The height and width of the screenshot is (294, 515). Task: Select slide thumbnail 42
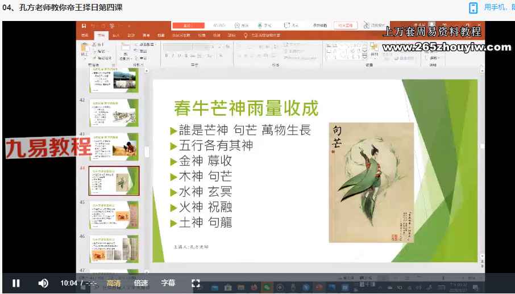point(114,113)
